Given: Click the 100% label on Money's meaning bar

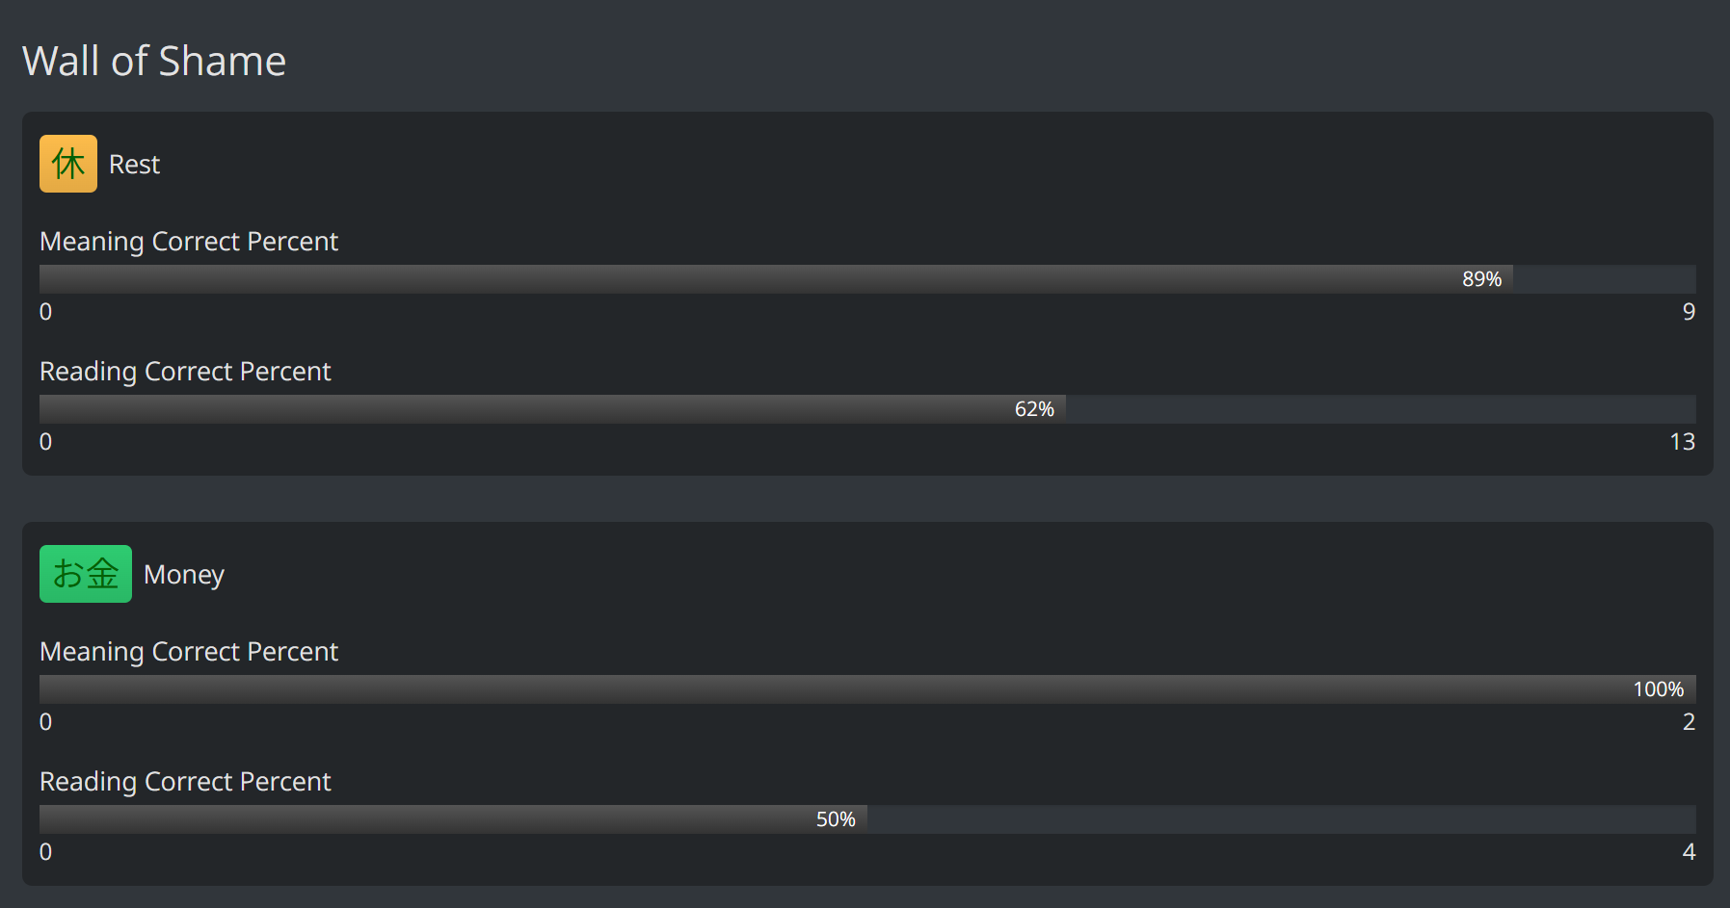Looking at the screenshot, I should tap(1658, 689).
